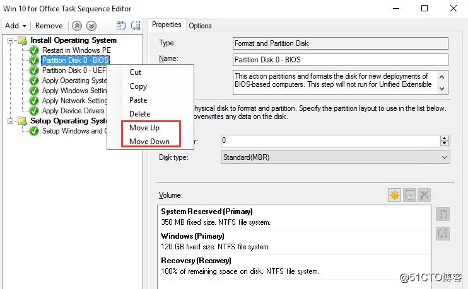This screenshot has width=468, height=289.
Task: Click green check icon of Partition Disk 0 - UEFI
Action: point(34,71)
